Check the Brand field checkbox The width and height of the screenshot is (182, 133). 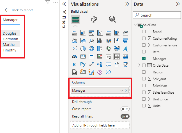[144, 31]
